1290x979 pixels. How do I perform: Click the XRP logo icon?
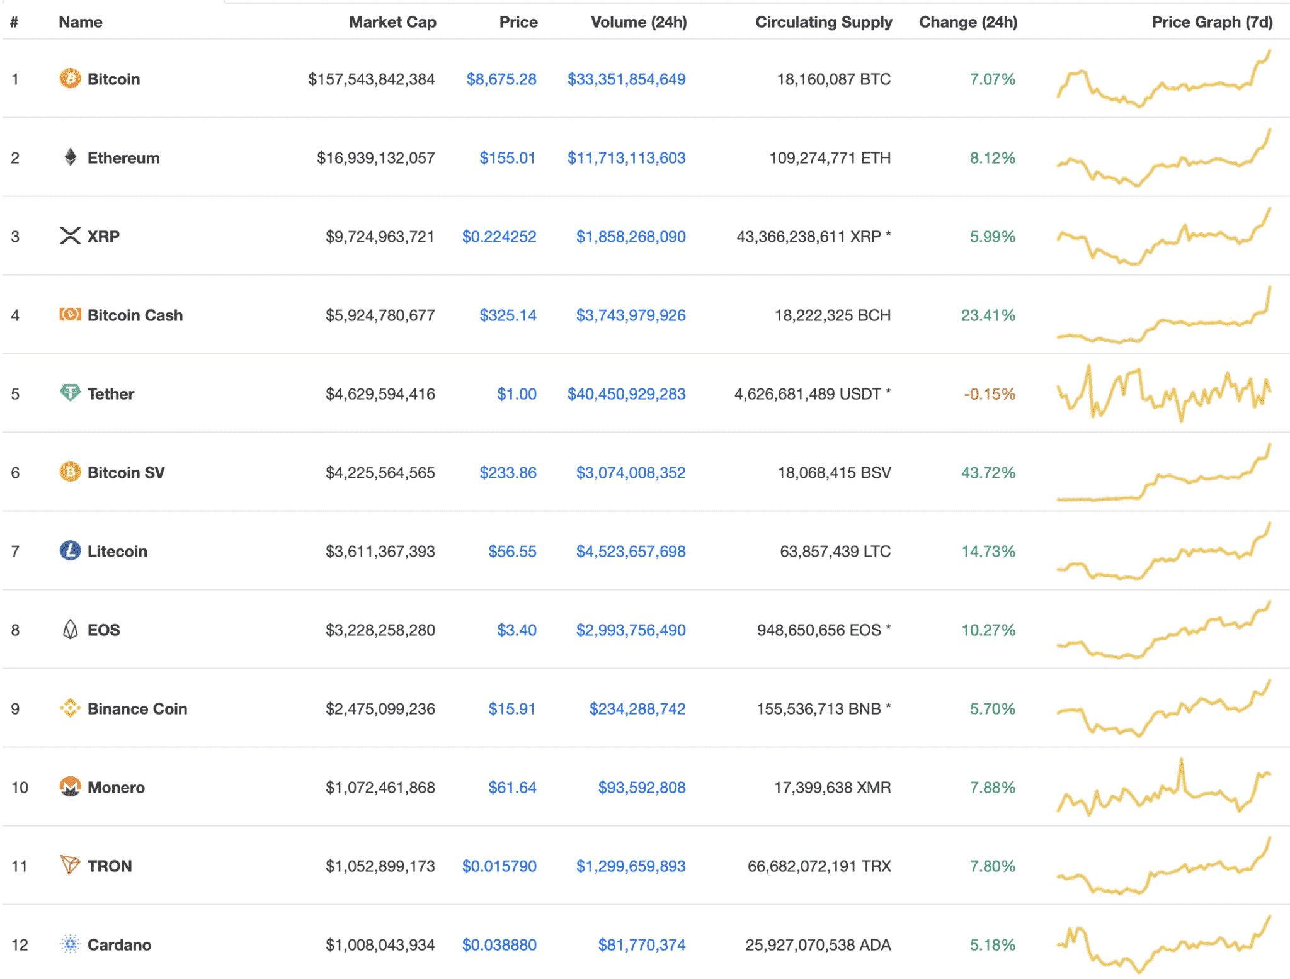(x=70, y=235)
